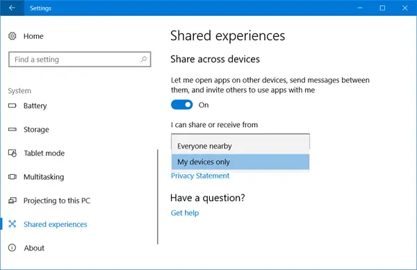This screenshot has height=270, width=417.
Task: Click the Tablet mode icon
Action: [13, 153]
